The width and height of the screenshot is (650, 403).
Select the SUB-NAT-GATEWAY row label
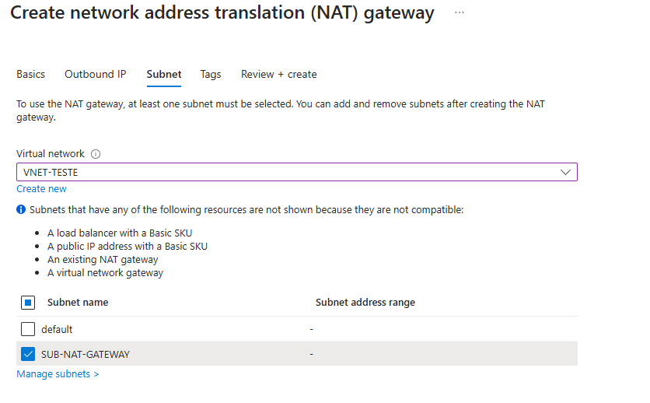tap(86, 354)
